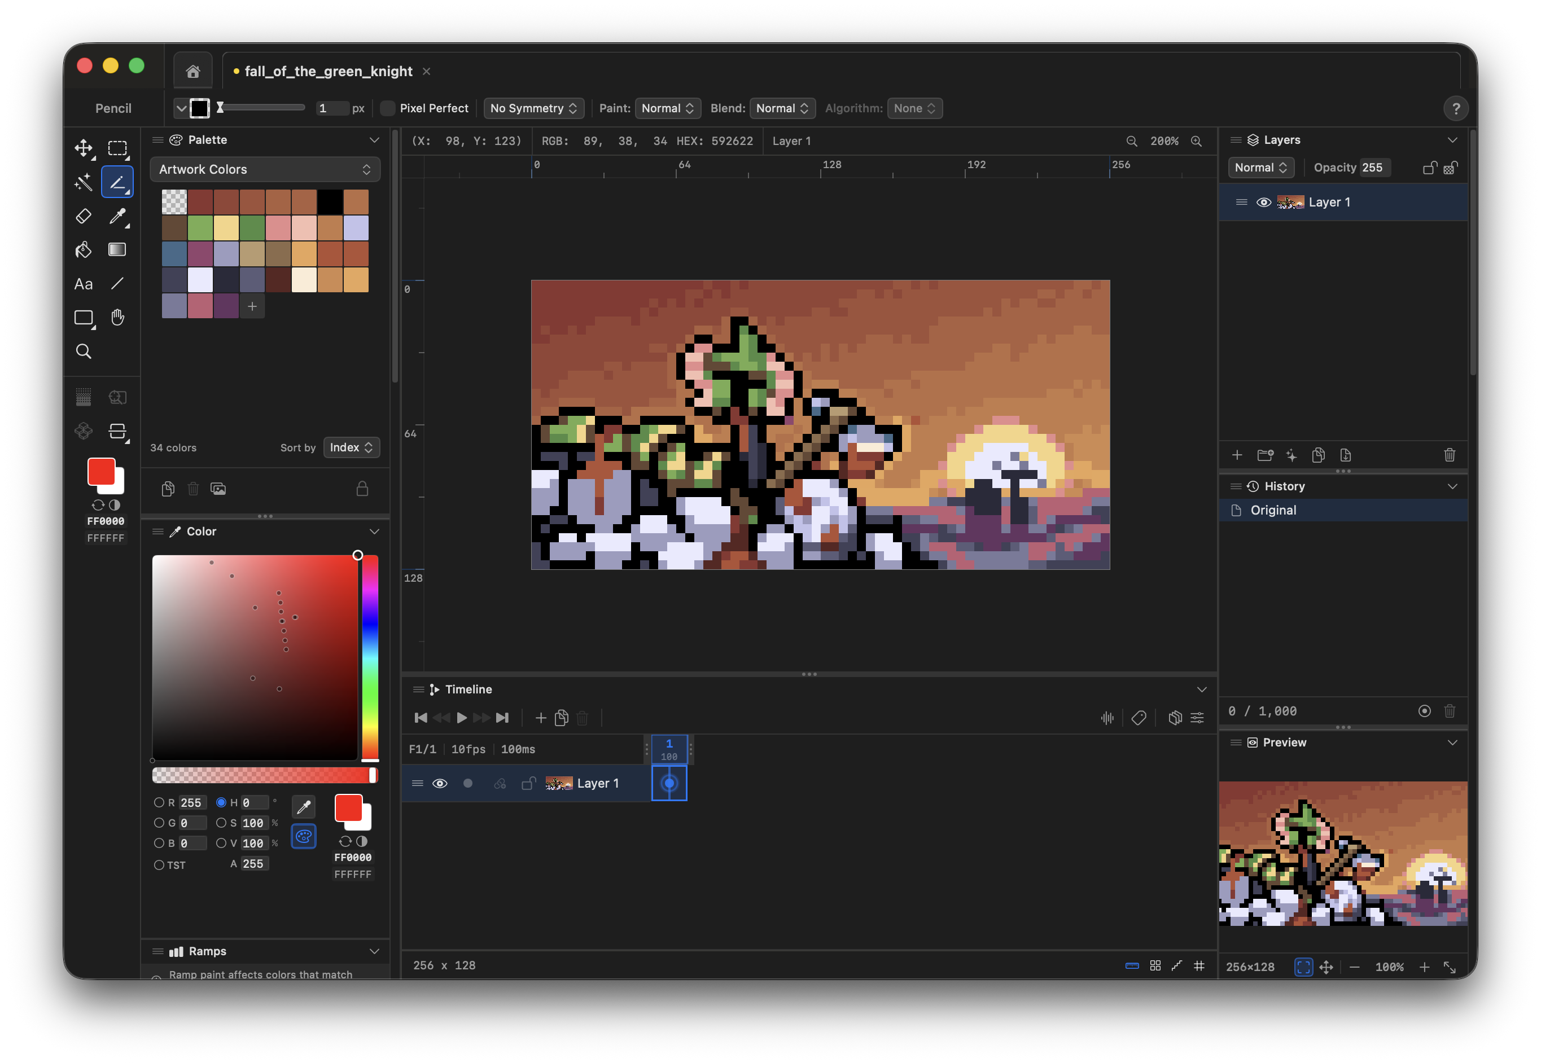Collapse the Timeline panel
Image resolution: width=1541 pixels, height=1063 pixels.
coord(1201,689)
